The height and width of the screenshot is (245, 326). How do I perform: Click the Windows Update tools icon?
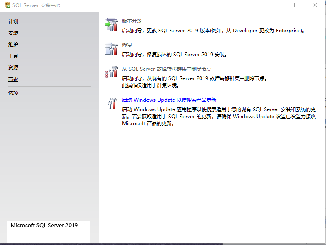point(112,103)
